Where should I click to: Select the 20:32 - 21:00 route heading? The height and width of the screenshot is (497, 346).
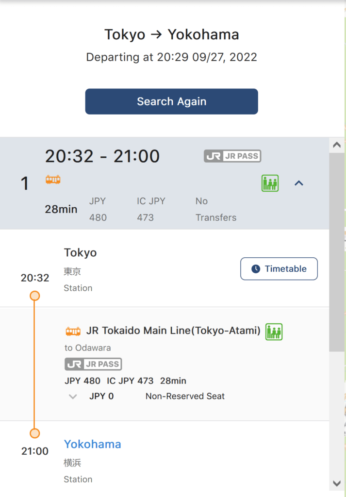(x=102, y=156)
